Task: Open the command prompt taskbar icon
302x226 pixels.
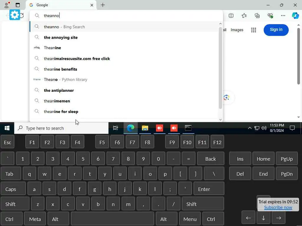Action: (188, 128)
